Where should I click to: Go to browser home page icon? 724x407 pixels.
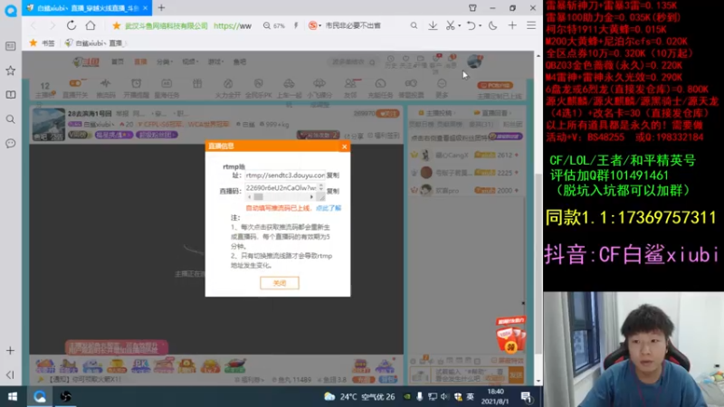coord(90,25)
